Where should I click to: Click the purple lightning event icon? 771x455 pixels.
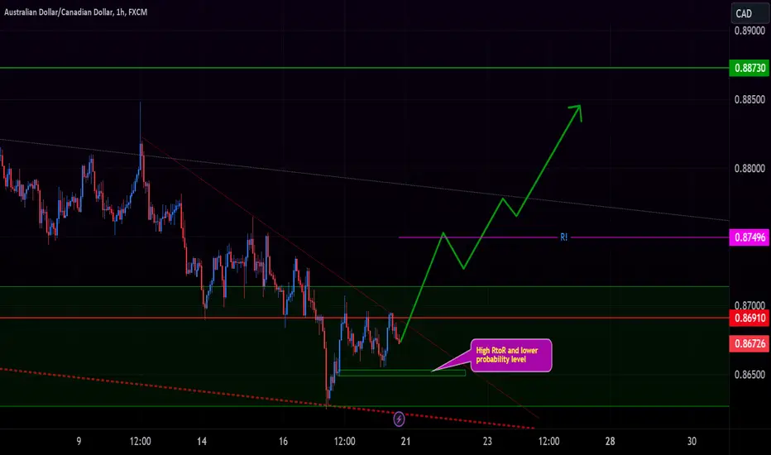(399, 419)
